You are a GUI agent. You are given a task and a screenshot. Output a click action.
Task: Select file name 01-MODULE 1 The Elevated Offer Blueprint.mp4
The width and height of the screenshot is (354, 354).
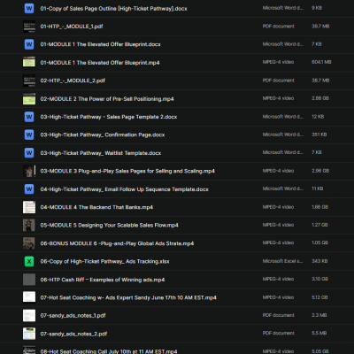coord(100,63)
